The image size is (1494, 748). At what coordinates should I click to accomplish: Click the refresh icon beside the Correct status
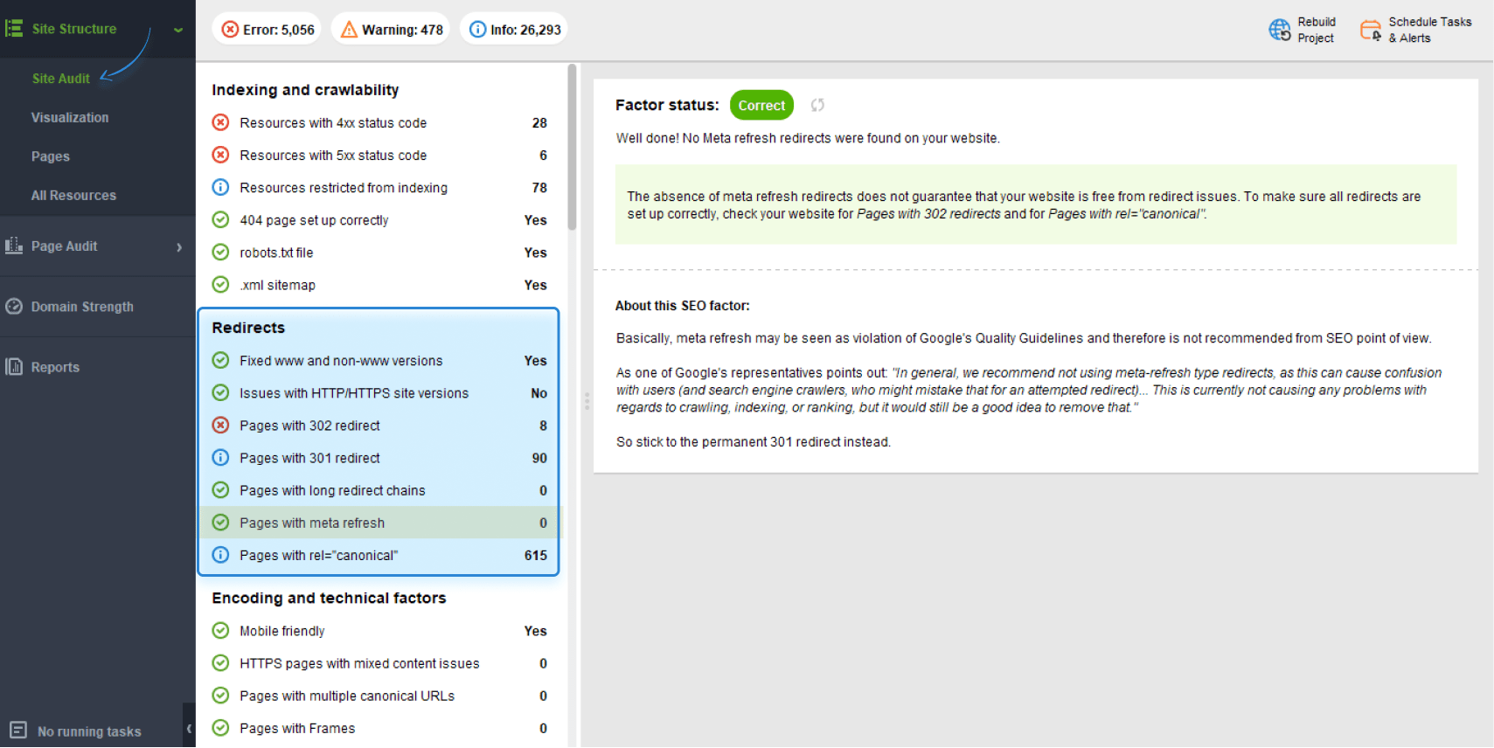[817, 105]
